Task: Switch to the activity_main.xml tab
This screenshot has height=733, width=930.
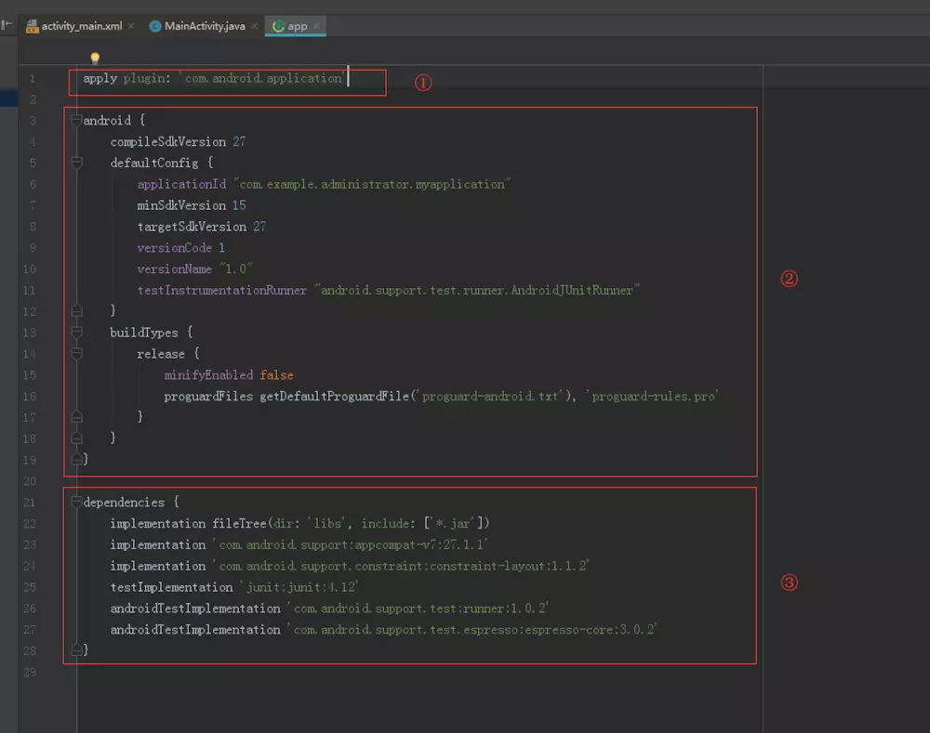Action: [81, 26]
